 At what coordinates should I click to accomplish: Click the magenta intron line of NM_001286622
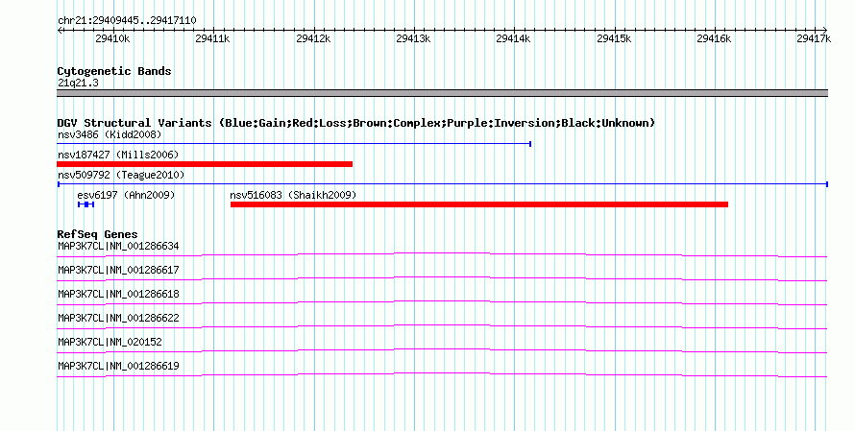click(x=442, y=326)
